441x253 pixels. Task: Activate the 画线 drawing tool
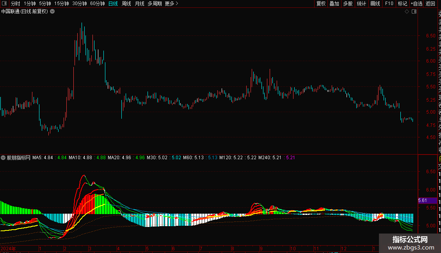coord(375,4)
